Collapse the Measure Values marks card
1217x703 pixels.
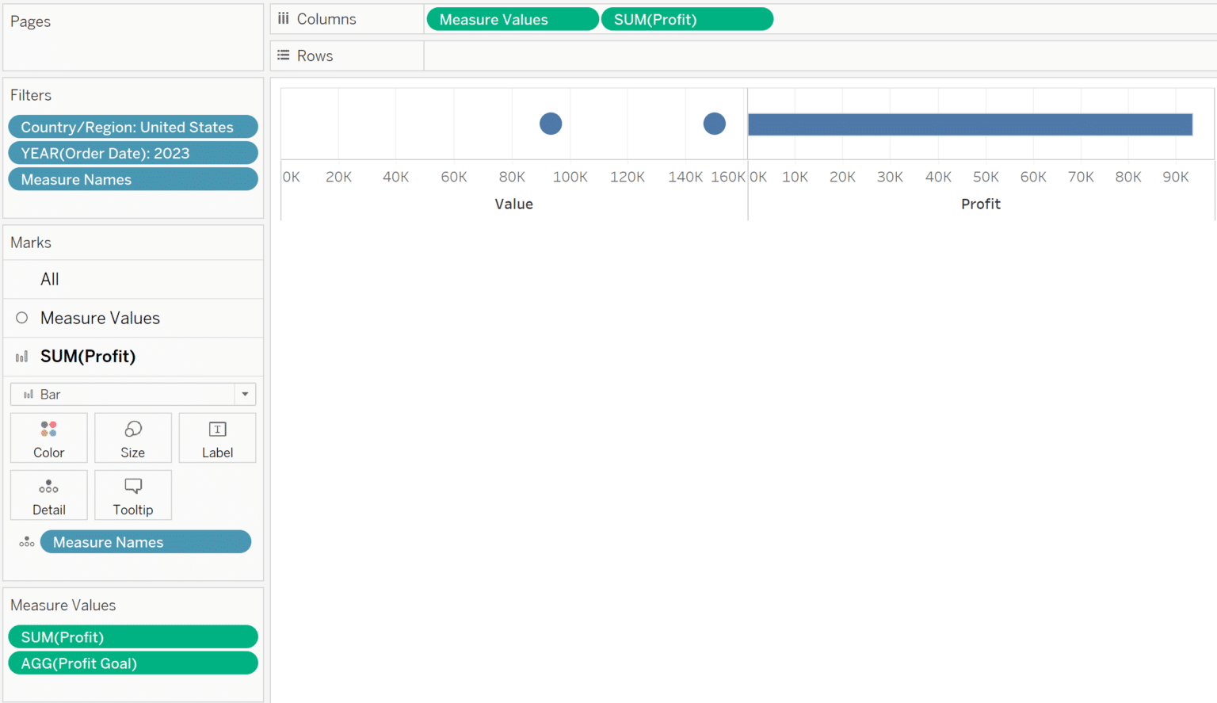point(100,318)
